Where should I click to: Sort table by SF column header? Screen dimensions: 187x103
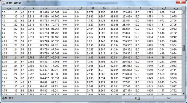[92, 8]
